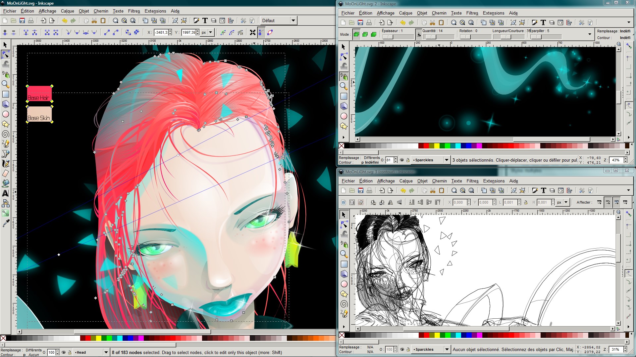Click the Base Hair layer label
The width and height of the screenshot is (636, 357).
tap(39, 98)
